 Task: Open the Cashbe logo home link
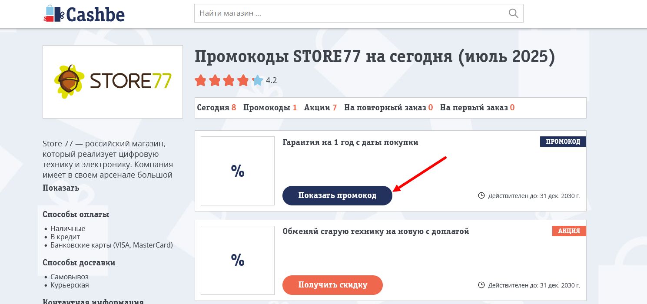[84, 13]
